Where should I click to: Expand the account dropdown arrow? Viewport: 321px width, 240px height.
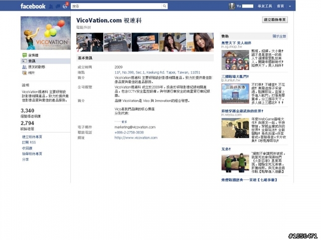290,6
